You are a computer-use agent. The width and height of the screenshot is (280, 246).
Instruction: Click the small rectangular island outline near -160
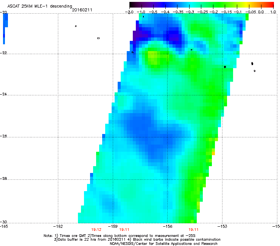point(98,38)
